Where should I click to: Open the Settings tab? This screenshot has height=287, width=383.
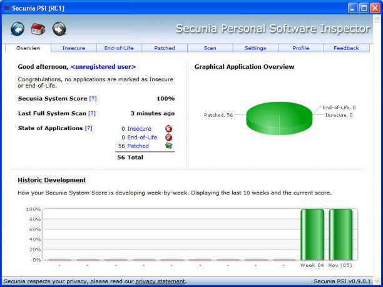click(x=255, y=48)
